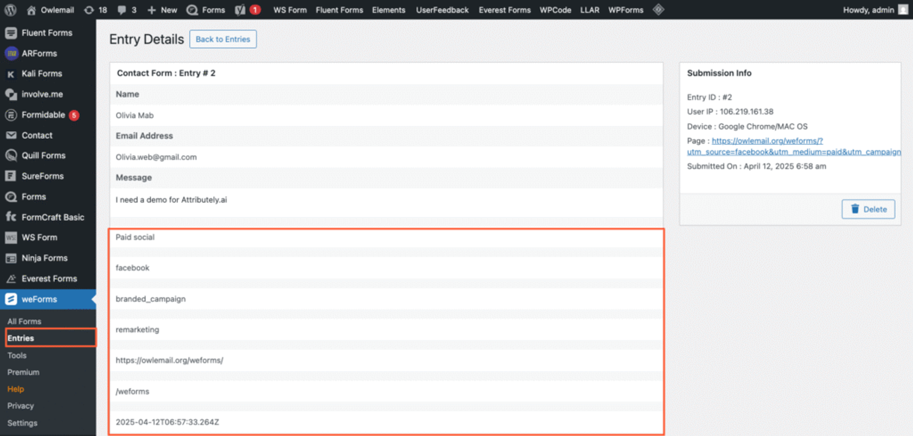Screen dimensions: 913x436
Task: Open Premium submenu item
Action: (x=23, y=372)
